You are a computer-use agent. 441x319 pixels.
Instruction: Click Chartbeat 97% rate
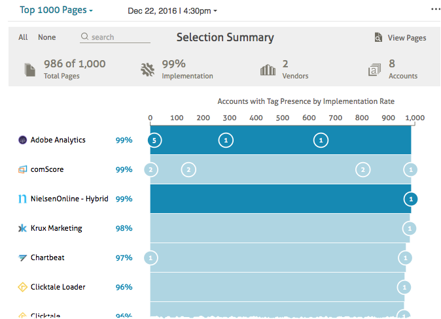pyautogui.click(x=124, y=258)
